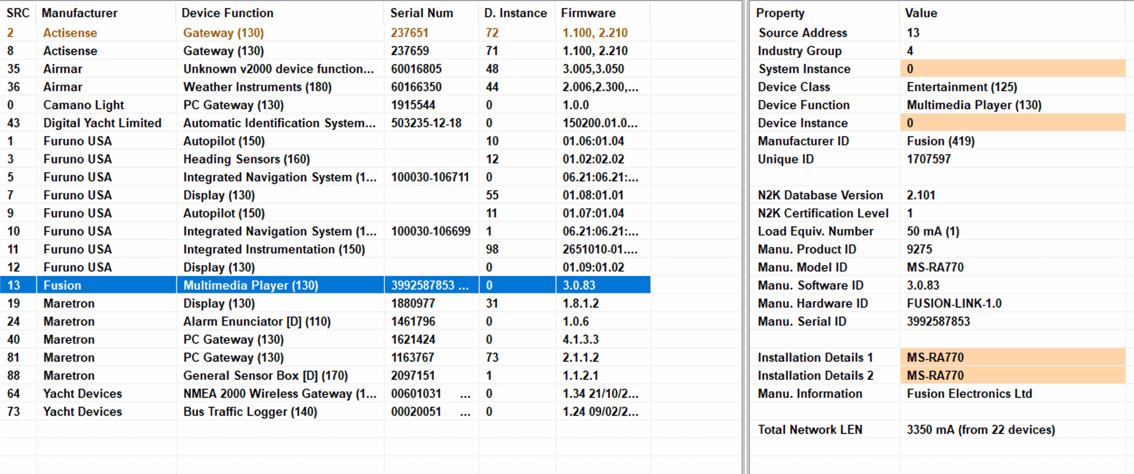Edit the Installation Details 1 value
Image resolution: width=1134 pixels, height=474 pixels.
[1013, 357]
